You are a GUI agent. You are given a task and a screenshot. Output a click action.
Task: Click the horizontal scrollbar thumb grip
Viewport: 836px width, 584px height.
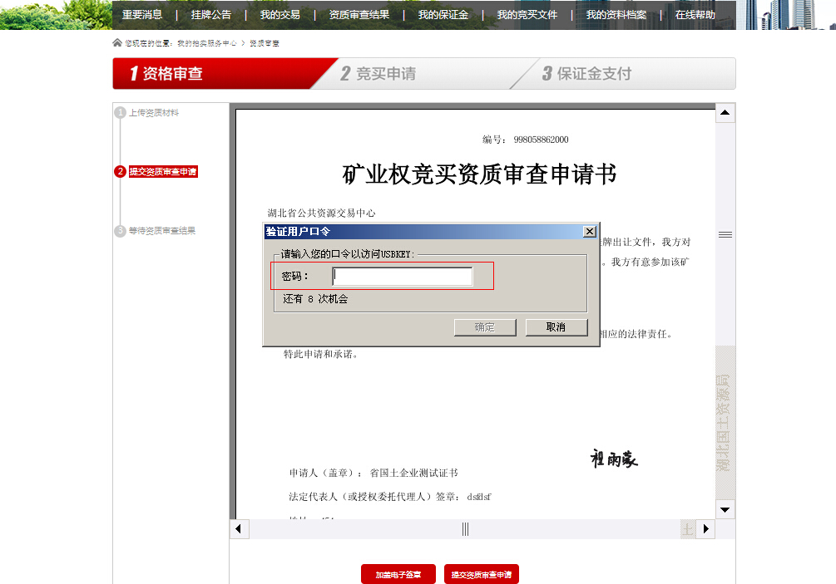[x=466, y=528]
